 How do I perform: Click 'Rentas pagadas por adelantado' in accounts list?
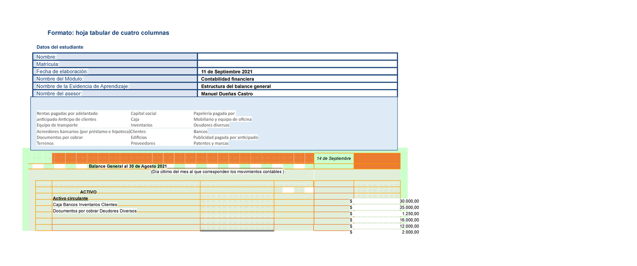(x=67, y=113)
